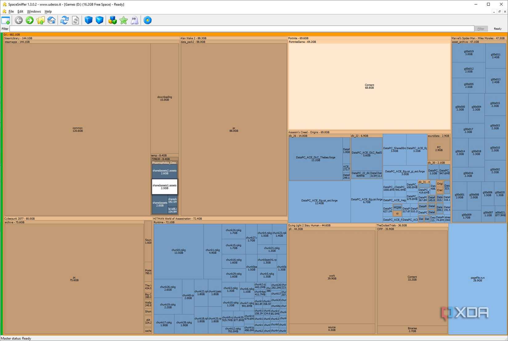Select the highlighted sharedassets1.assets file block
Viewport: 508px width, 341px height.
click(x=165, y=187)
